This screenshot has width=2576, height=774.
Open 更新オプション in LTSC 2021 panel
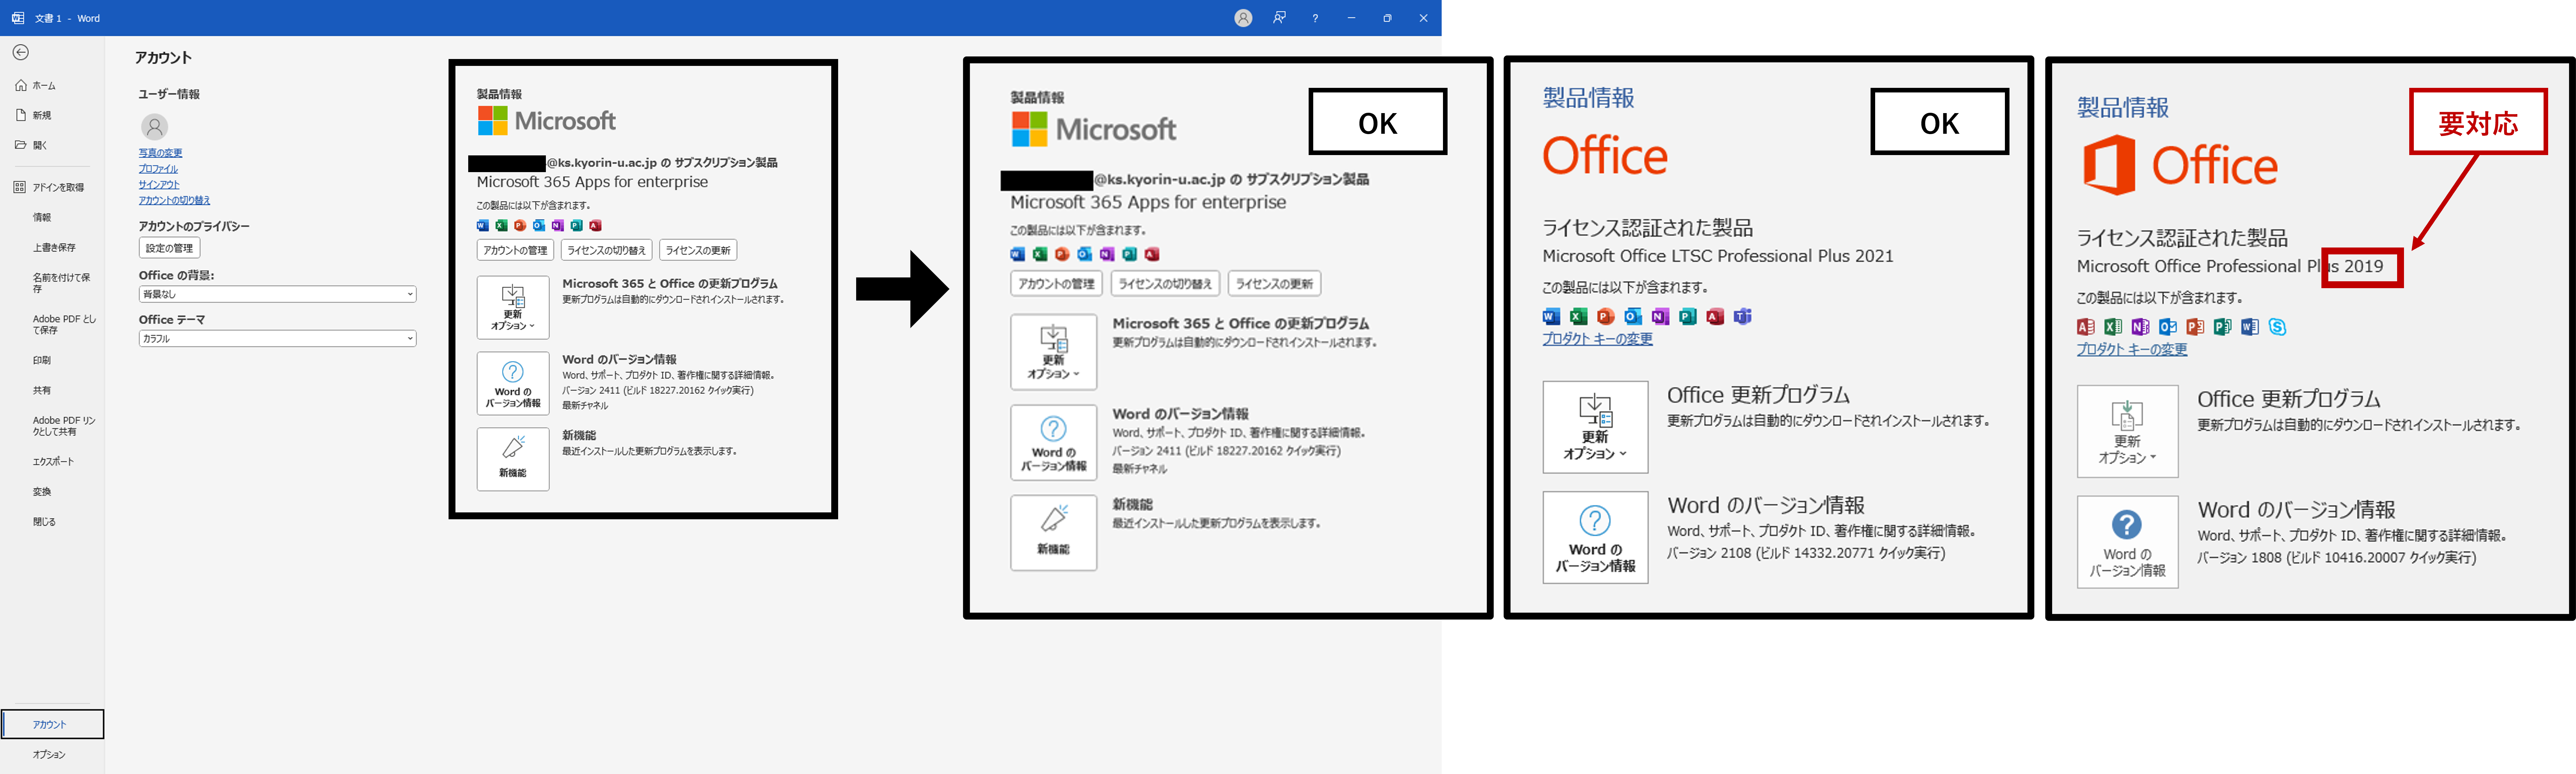pyautogui.click(x=1595, y=427)
